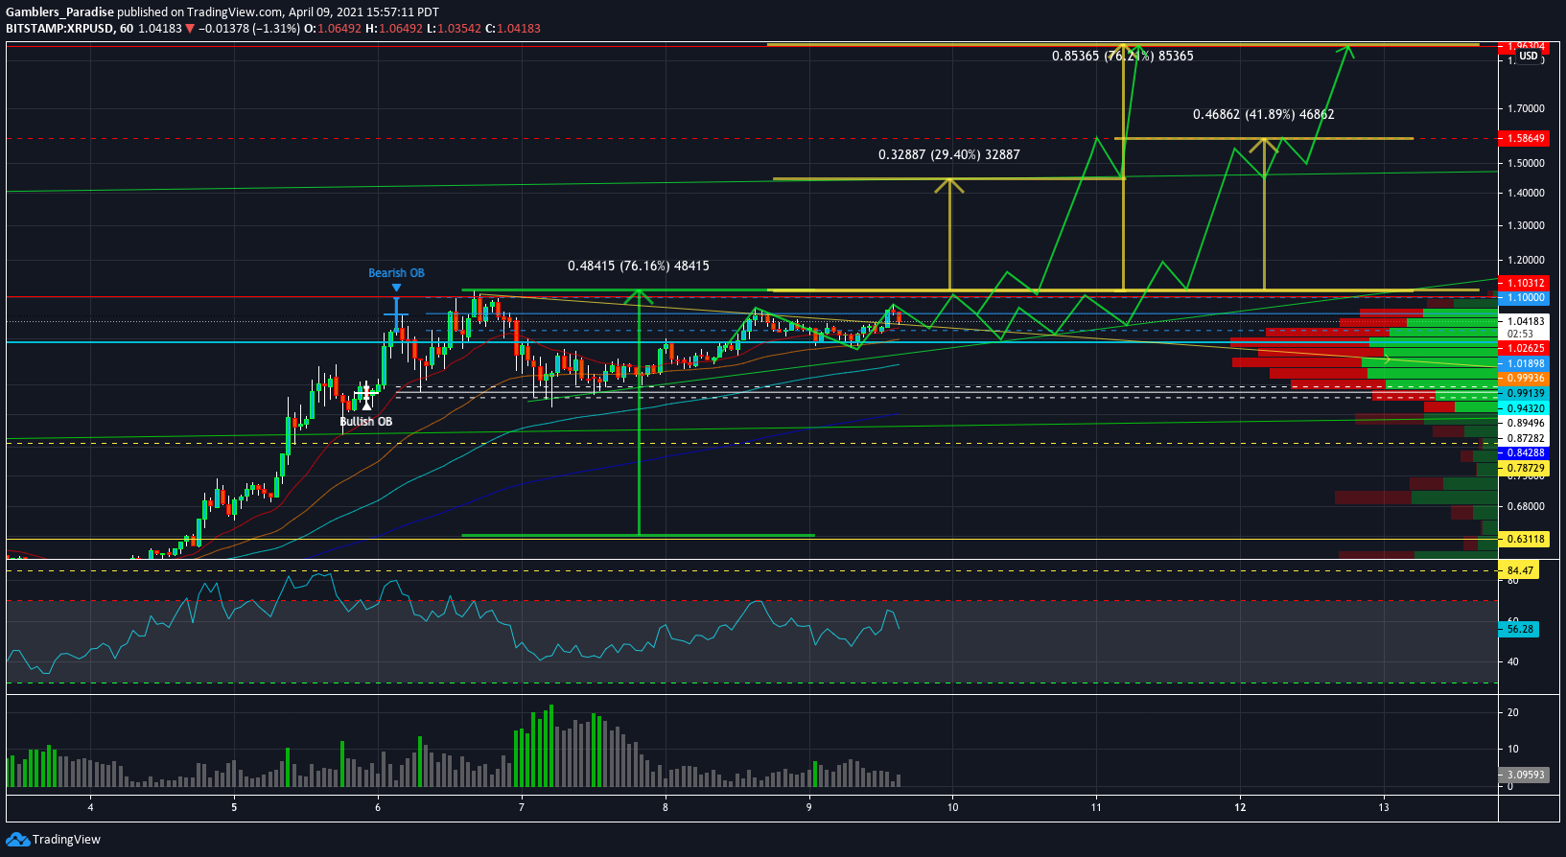Click the 1.30000 price axis tick

[x=1526, y=226]
